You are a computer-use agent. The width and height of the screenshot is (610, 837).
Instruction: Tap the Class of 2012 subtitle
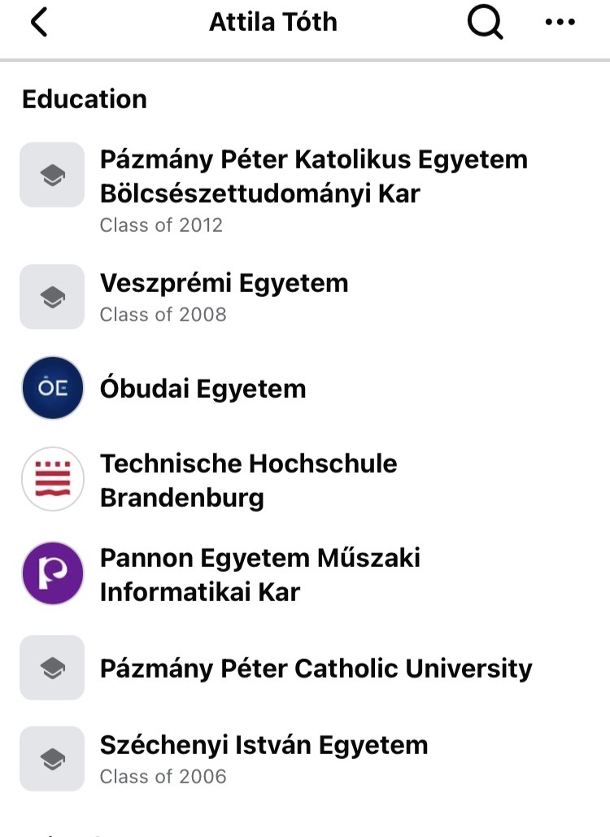(161, 225)
